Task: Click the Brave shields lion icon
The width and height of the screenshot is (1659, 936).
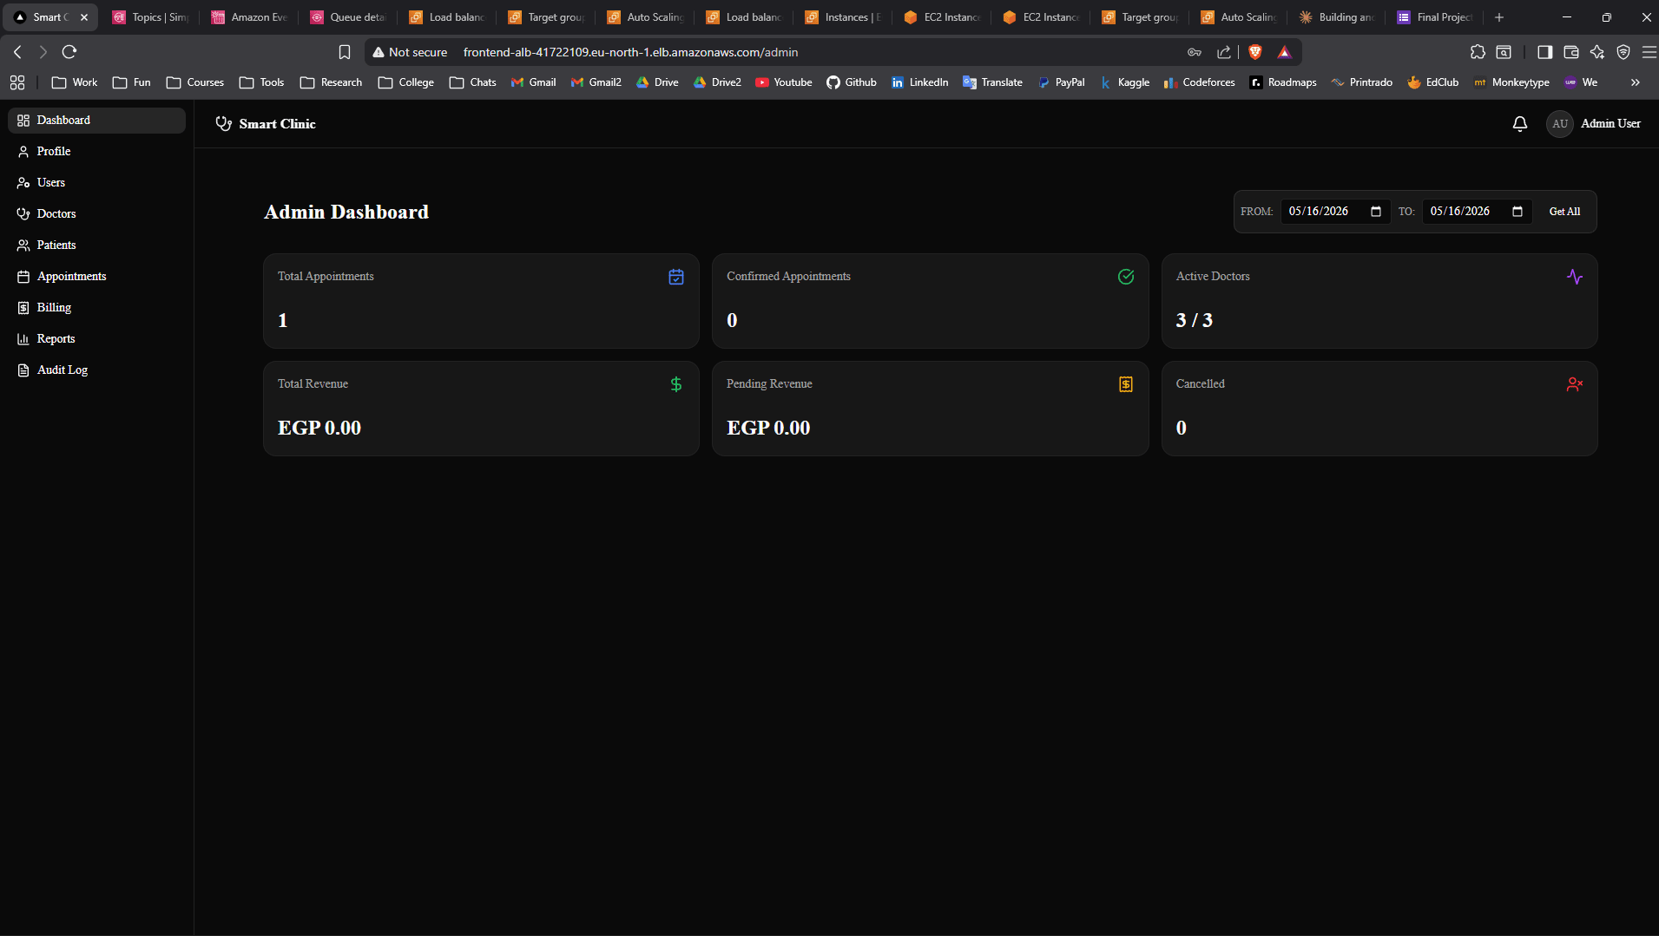Action: pyautogui.click(x=1255, y=52)
